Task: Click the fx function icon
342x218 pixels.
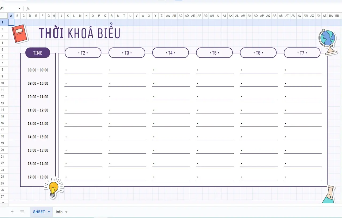Action: pyautogui.click(x=28, y=9)
